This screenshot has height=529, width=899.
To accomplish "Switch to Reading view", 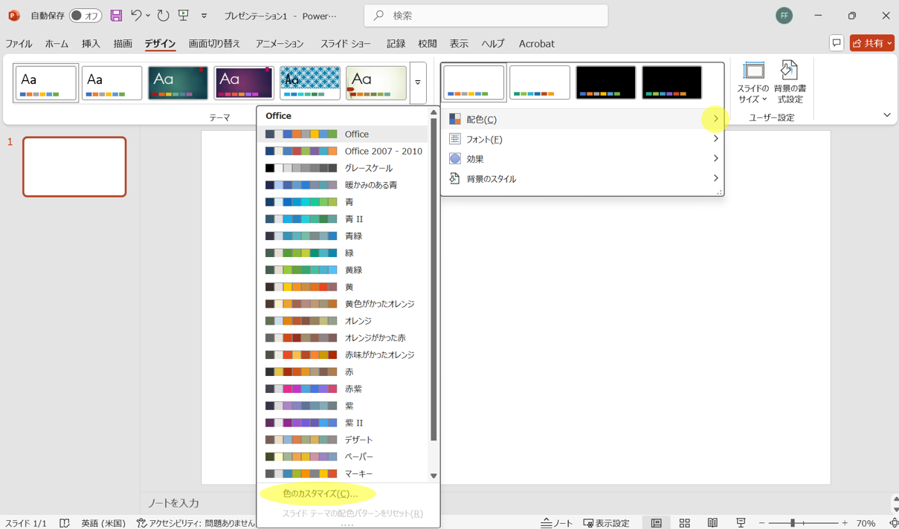I will tap(712, 523).
